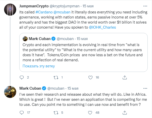Viewport: 152px width, 118px height.
Task: Reply to Mark Cuban's tweet
Action: pos(22,113)
